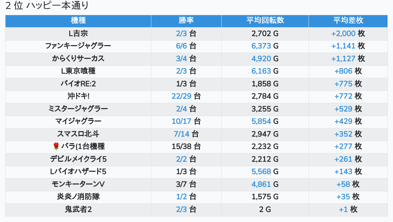Click デビルメイクライ5 machine name
Image resolution: width=393 pixels, height=222 pixels.
[78, 159]
